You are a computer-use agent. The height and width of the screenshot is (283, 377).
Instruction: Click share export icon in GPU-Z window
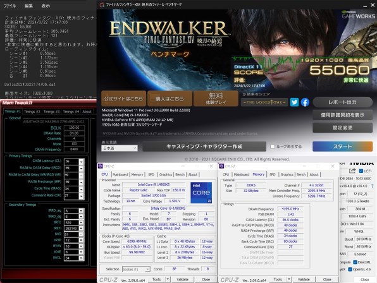tap(352, 171)
